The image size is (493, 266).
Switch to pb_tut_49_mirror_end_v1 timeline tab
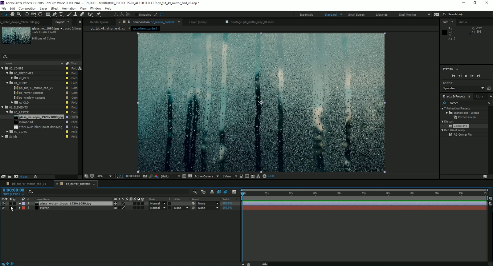(x=29, y=184)
